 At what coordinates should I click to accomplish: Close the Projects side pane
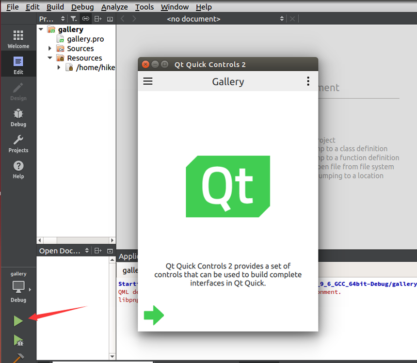click(110, 19)
